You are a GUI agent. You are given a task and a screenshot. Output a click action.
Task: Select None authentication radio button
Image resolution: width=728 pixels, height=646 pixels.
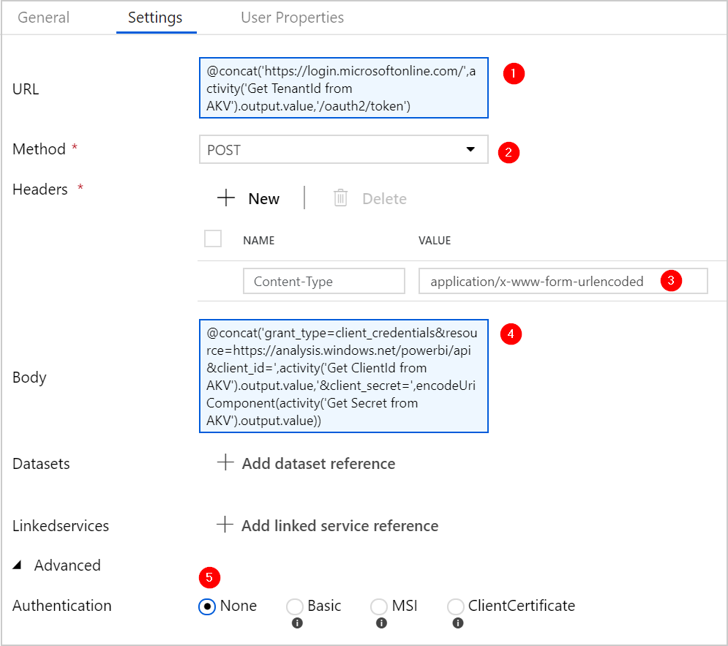(207, 606)
